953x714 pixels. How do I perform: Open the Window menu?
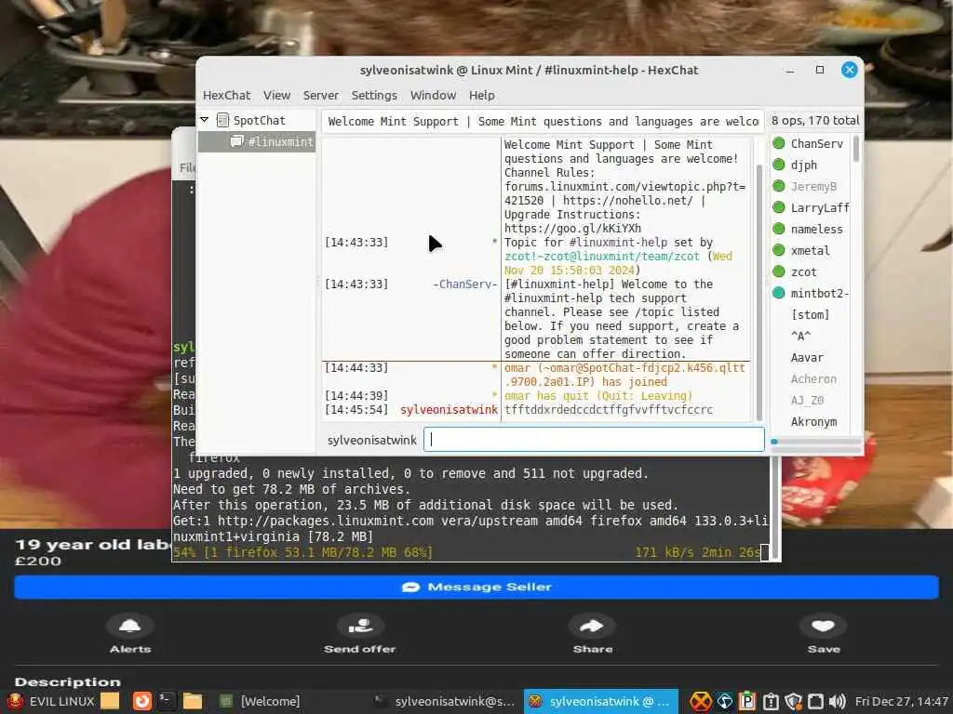[433, 96]
